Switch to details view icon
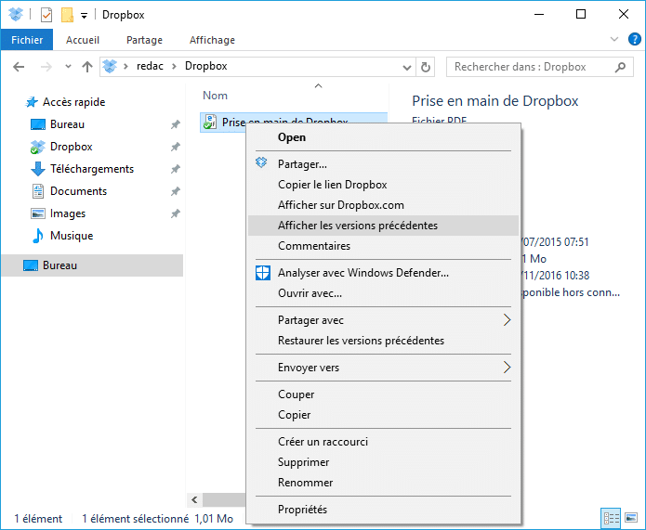Screen dimensions: 646x530 (x=612, y=518)
